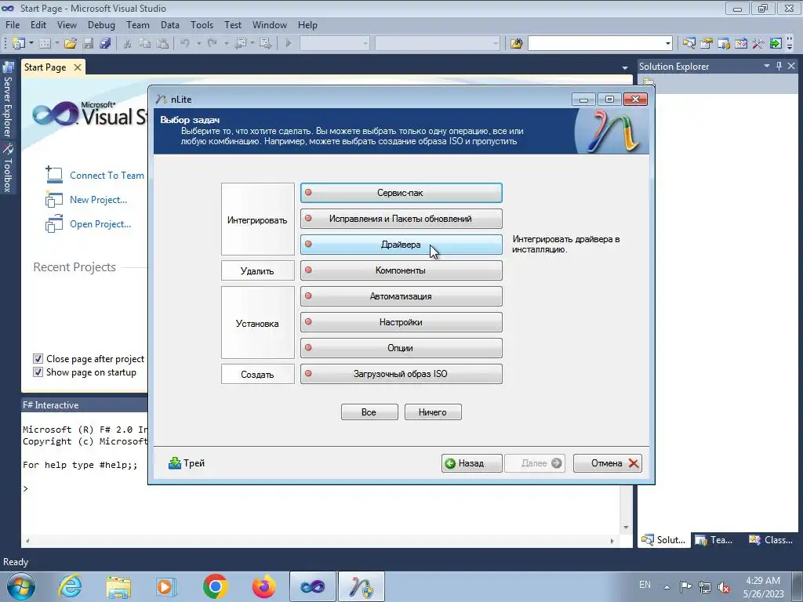Click the Cut toolbar icon
The image size is (803, 602).
128,44
